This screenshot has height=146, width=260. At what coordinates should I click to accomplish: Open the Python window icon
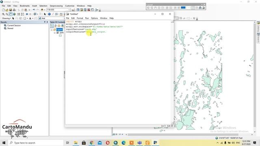click(x=92, y=10)
